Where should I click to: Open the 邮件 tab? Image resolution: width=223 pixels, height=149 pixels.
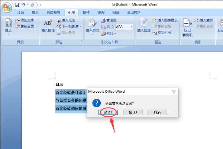(x=86, y=12)
